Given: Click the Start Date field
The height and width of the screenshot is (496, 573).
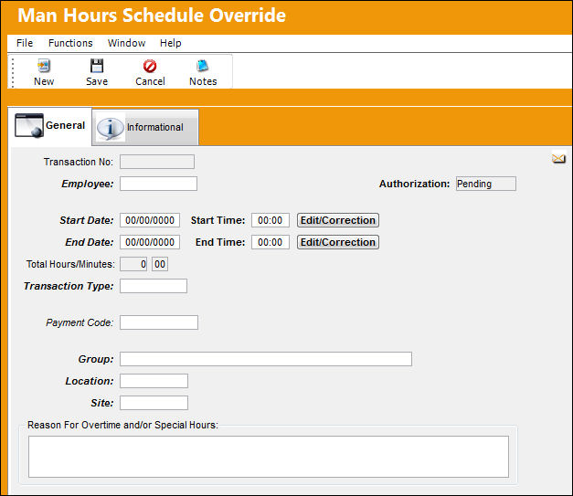Looking at the screenshot, I should point(150,220).
